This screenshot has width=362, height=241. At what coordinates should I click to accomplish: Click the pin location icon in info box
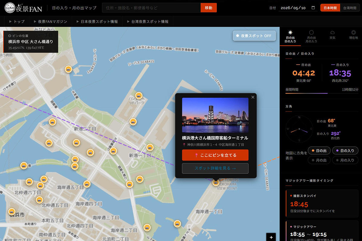tap(10, 36)
